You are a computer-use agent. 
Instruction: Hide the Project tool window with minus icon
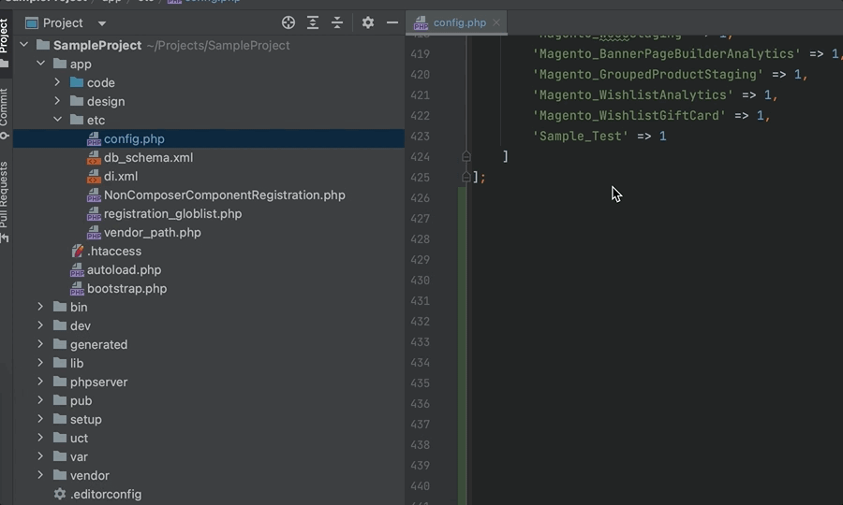pyautogui.click(x=392, y=22)
